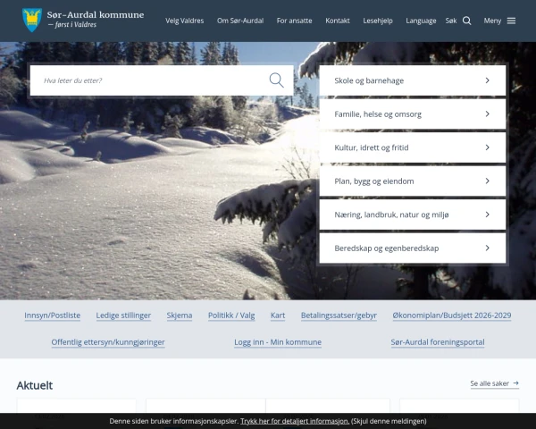The height and width of the screenshot is (429, 536).
Task: Click chevron on Kultur, idrett og fritid
Action: coord(487,147)
